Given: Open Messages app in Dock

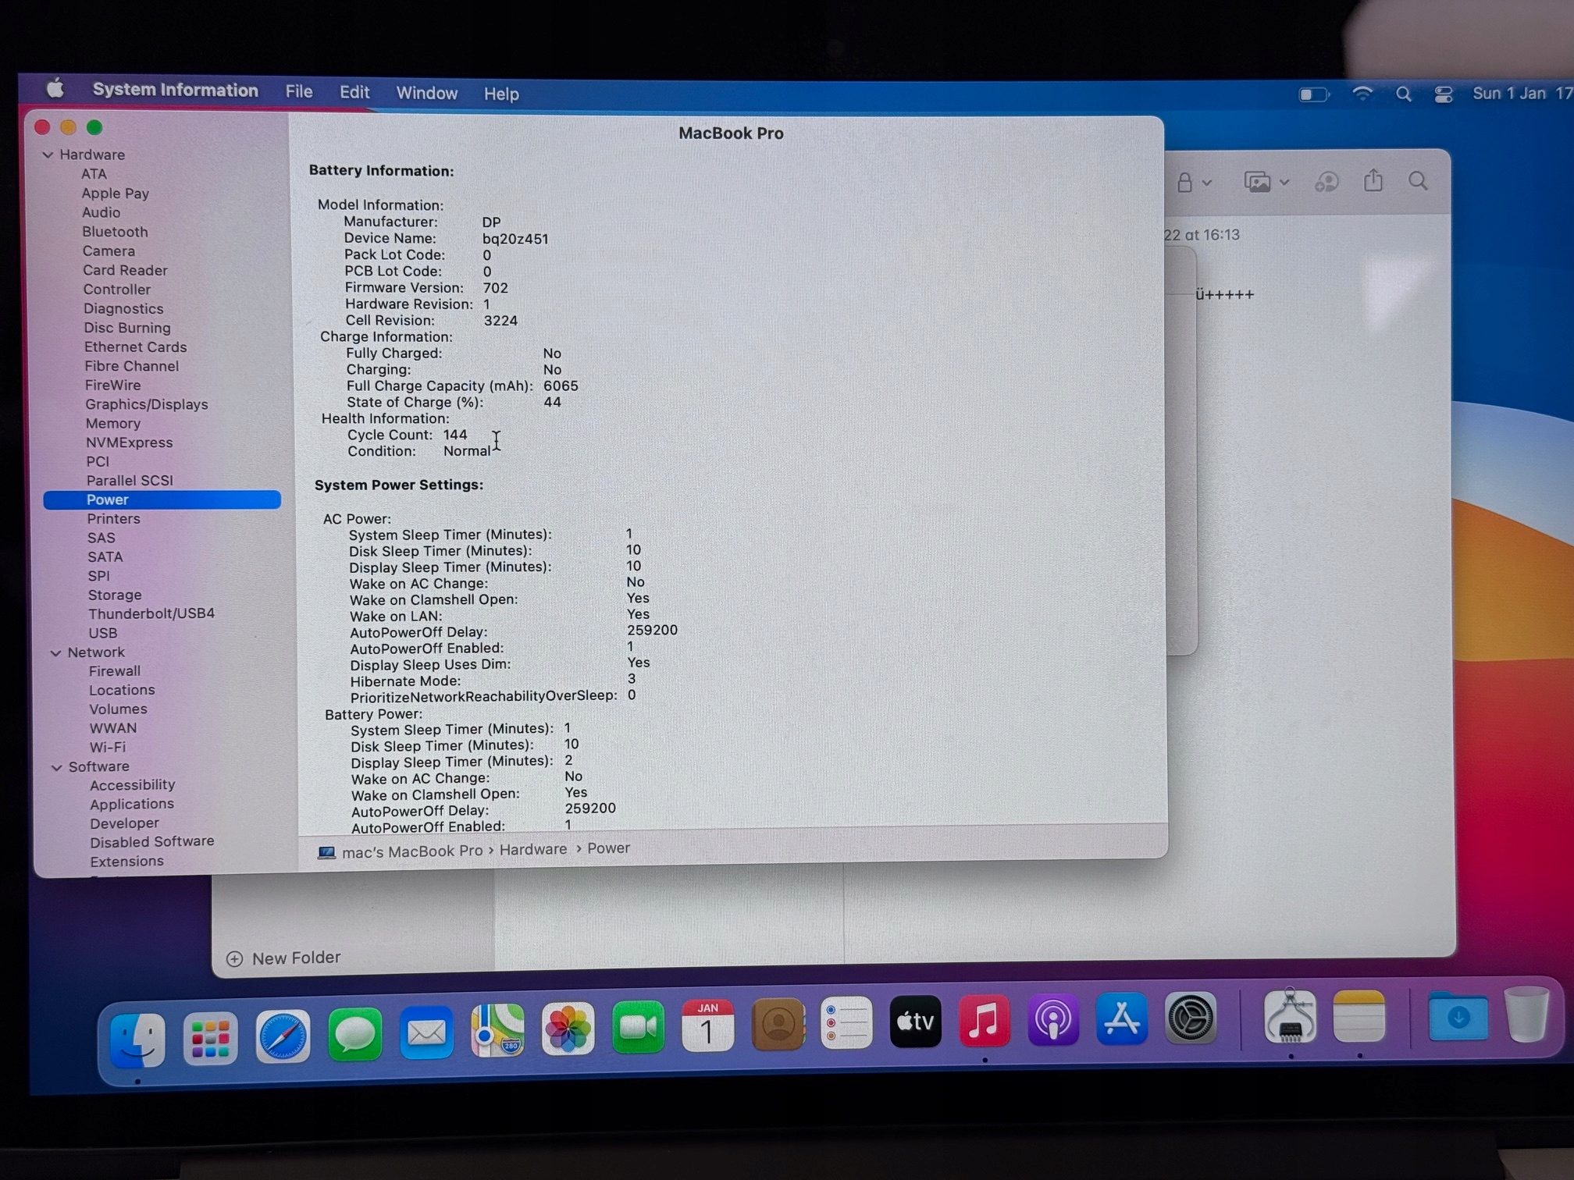Looking at the screenshot, I should coord(354,1035).
